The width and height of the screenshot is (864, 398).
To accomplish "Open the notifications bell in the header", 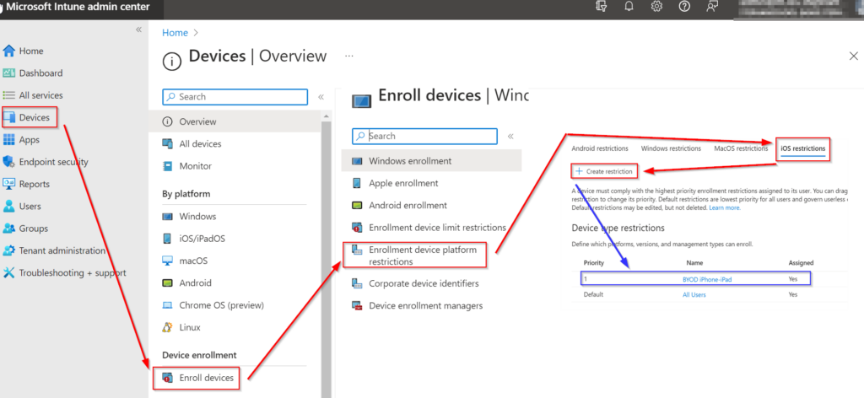I will (629, 7).
